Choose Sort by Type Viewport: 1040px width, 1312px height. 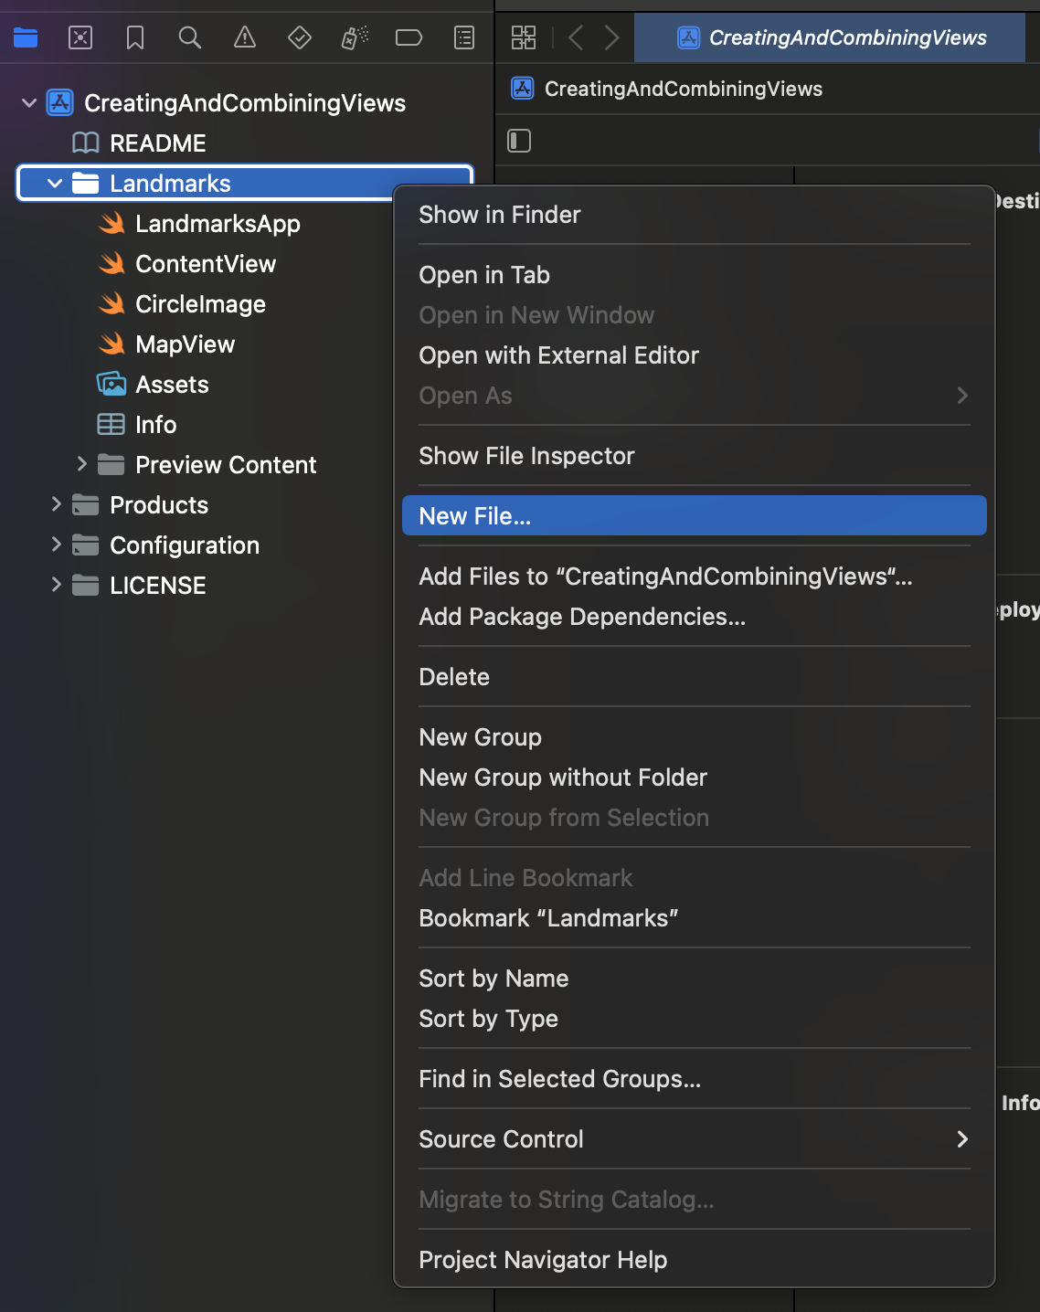pyautogui.click(x=694, y=1018)
